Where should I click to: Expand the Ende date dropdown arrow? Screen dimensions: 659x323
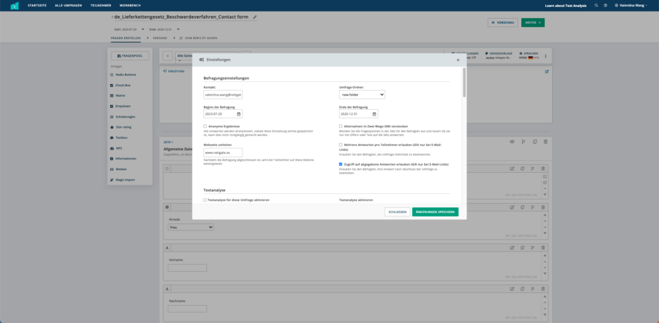pos(178,30)
